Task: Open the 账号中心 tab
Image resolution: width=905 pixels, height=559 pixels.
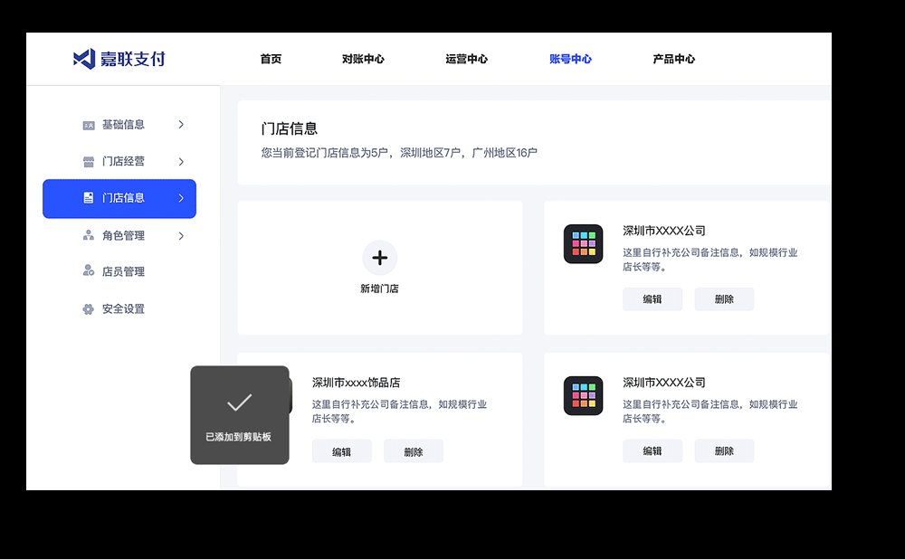Action: [570, 59]
